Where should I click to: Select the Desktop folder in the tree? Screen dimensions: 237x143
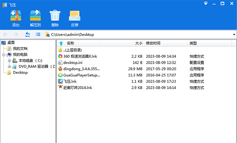pyautogui.click(x=20, y=72)
